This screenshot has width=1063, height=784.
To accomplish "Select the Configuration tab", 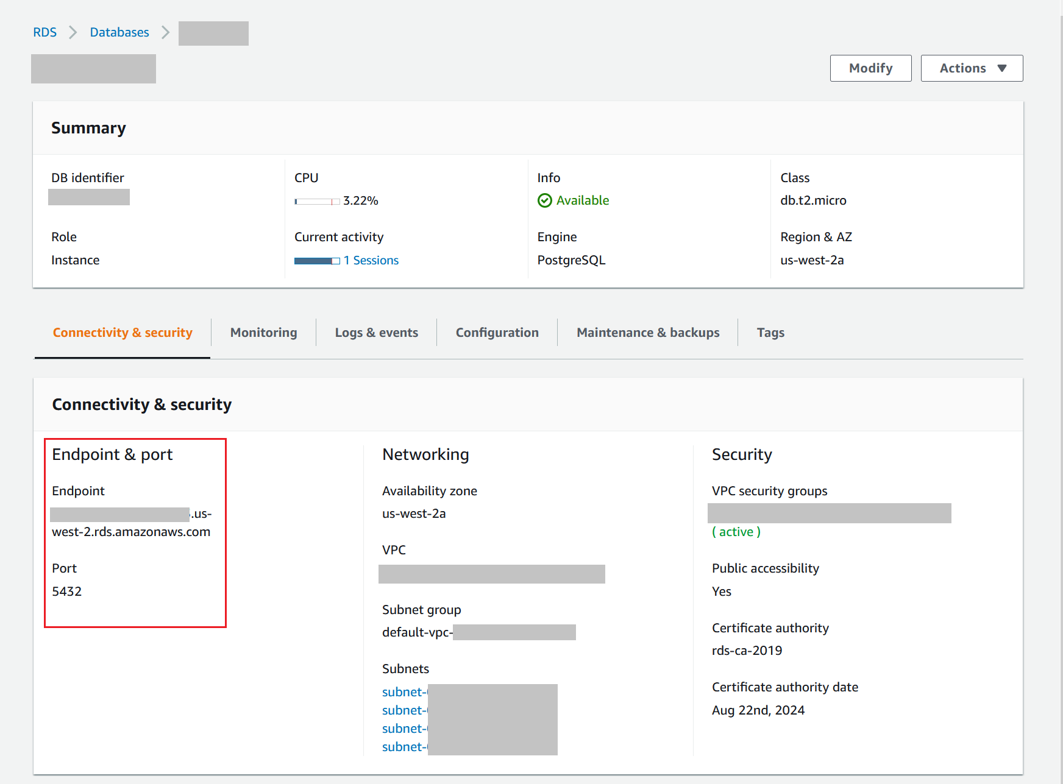I will point(497,333).
